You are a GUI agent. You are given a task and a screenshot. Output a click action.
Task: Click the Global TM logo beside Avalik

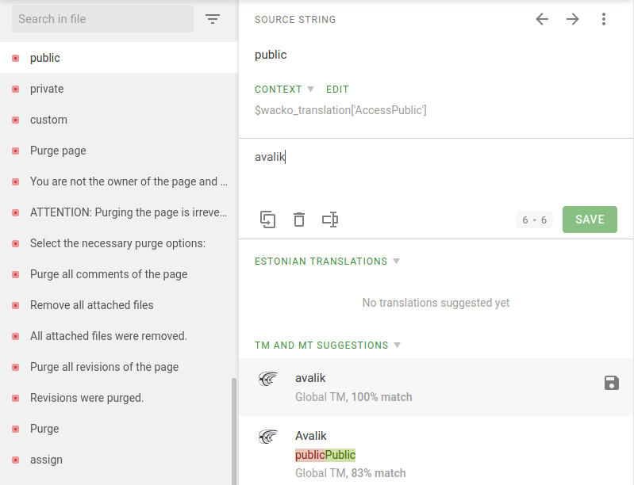click(x=269, y=437)
